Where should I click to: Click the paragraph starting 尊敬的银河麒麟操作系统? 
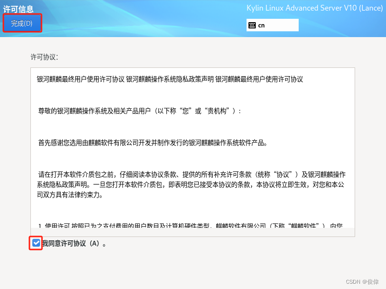tap(139, 111)
